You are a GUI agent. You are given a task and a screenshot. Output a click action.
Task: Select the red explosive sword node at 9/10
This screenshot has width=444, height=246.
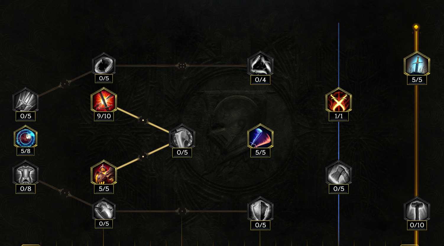pyautogui.click(x=104, y=100)
